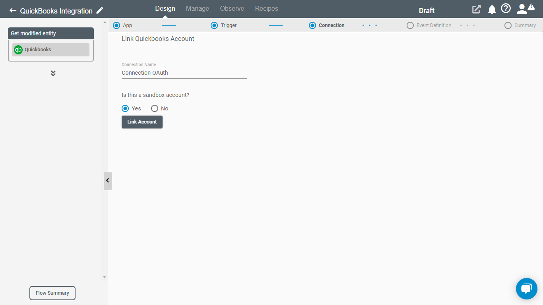Open the external link icon in the header

pyautogui.click(x=476, y=10)
